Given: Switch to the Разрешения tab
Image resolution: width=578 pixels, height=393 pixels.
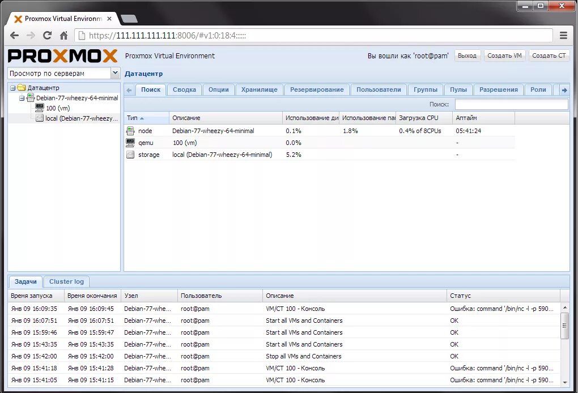Looking at the screenshot, I should pos(499,89).
